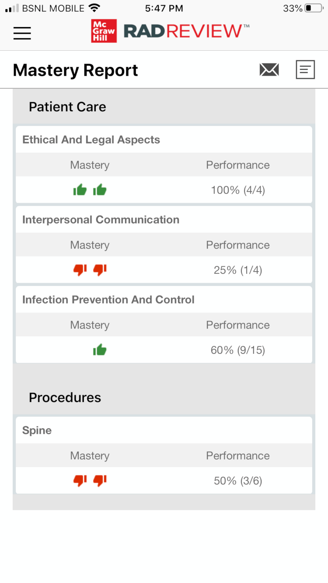Click the green thumbs-up under Ethical And Legal Aspects

(x=90, y=190)
